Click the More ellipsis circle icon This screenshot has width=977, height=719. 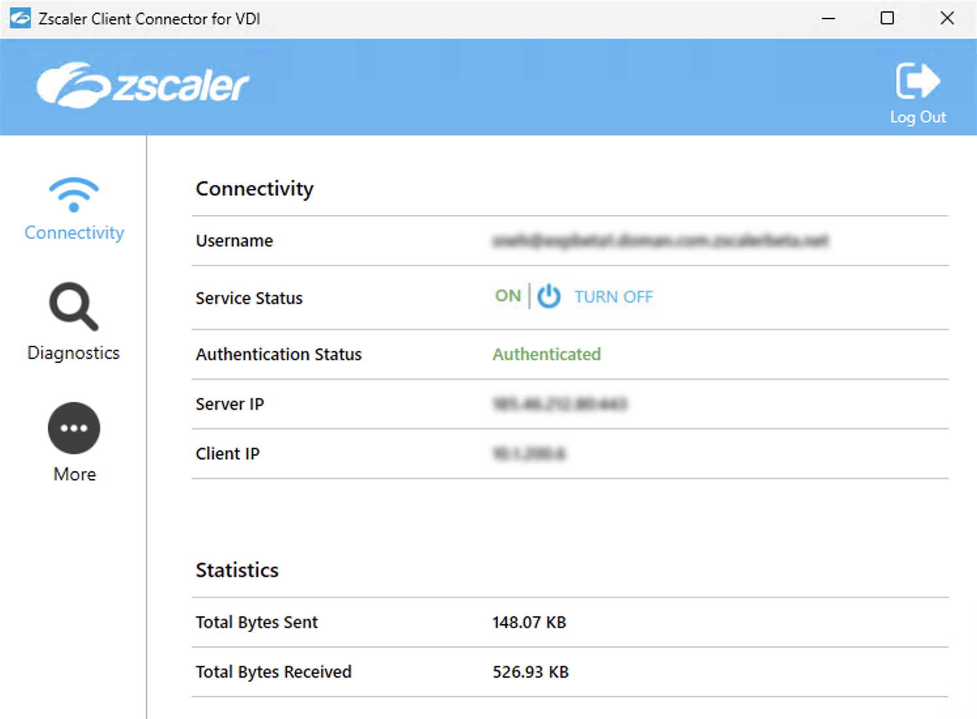tap(74, 428)
